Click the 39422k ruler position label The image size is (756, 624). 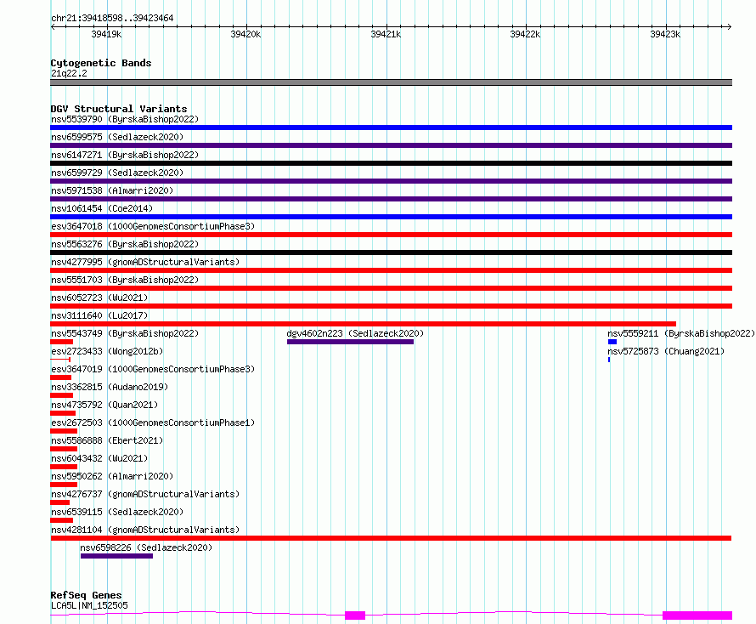click(526, 34)
